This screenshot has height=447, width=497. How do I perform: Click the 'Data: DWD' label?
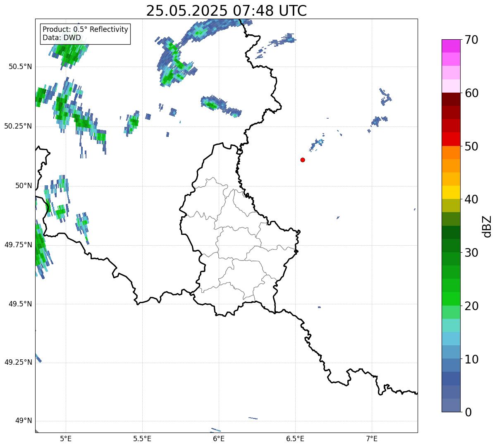point(62,38)
